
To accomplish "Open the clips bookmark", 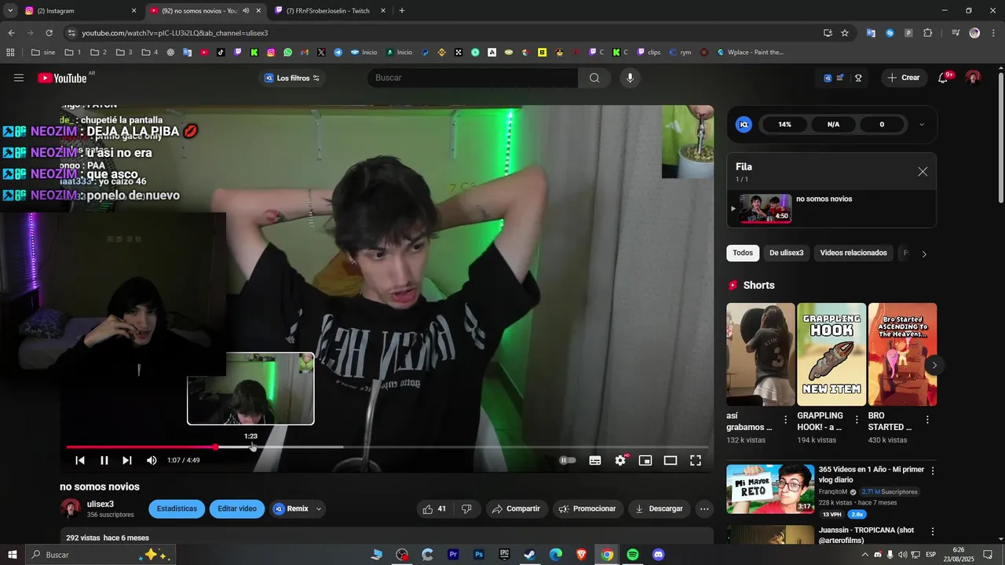I will pyautogui.click(x=649, y=53).
